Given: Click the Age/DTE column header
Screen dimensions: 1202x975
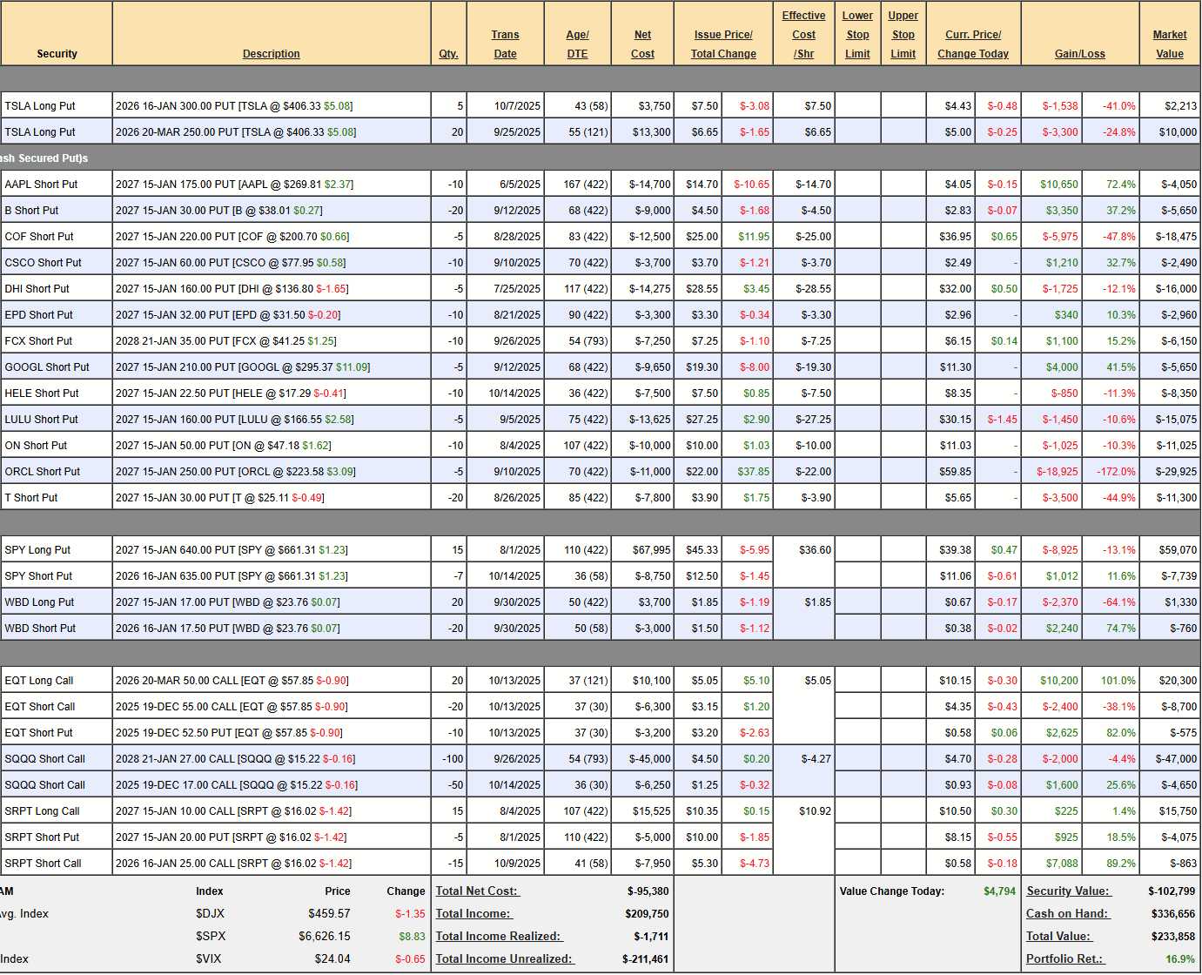Looking at the screenshot, I should pos(577,44).
